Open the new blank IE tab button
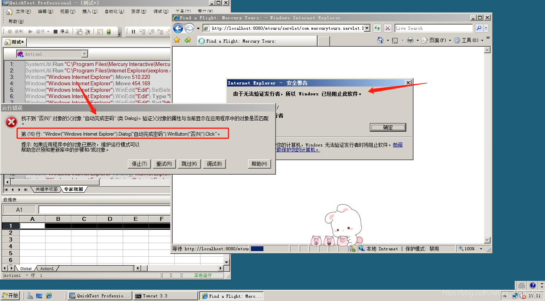Viewport: 545px width, 301px height. pos(324,41)
